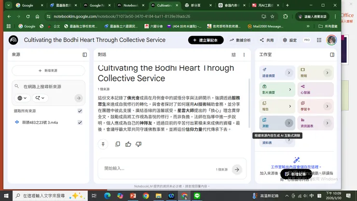The width and height of the screenshot is (357, 201).
Task: Expand options arrow on the quiz card
Action: 289,123
